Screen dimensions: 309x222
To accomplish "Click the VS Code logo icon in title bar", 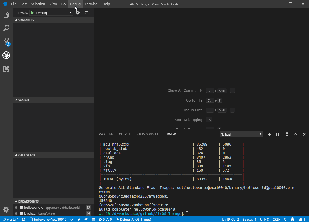I will click(x=4, y=4).
